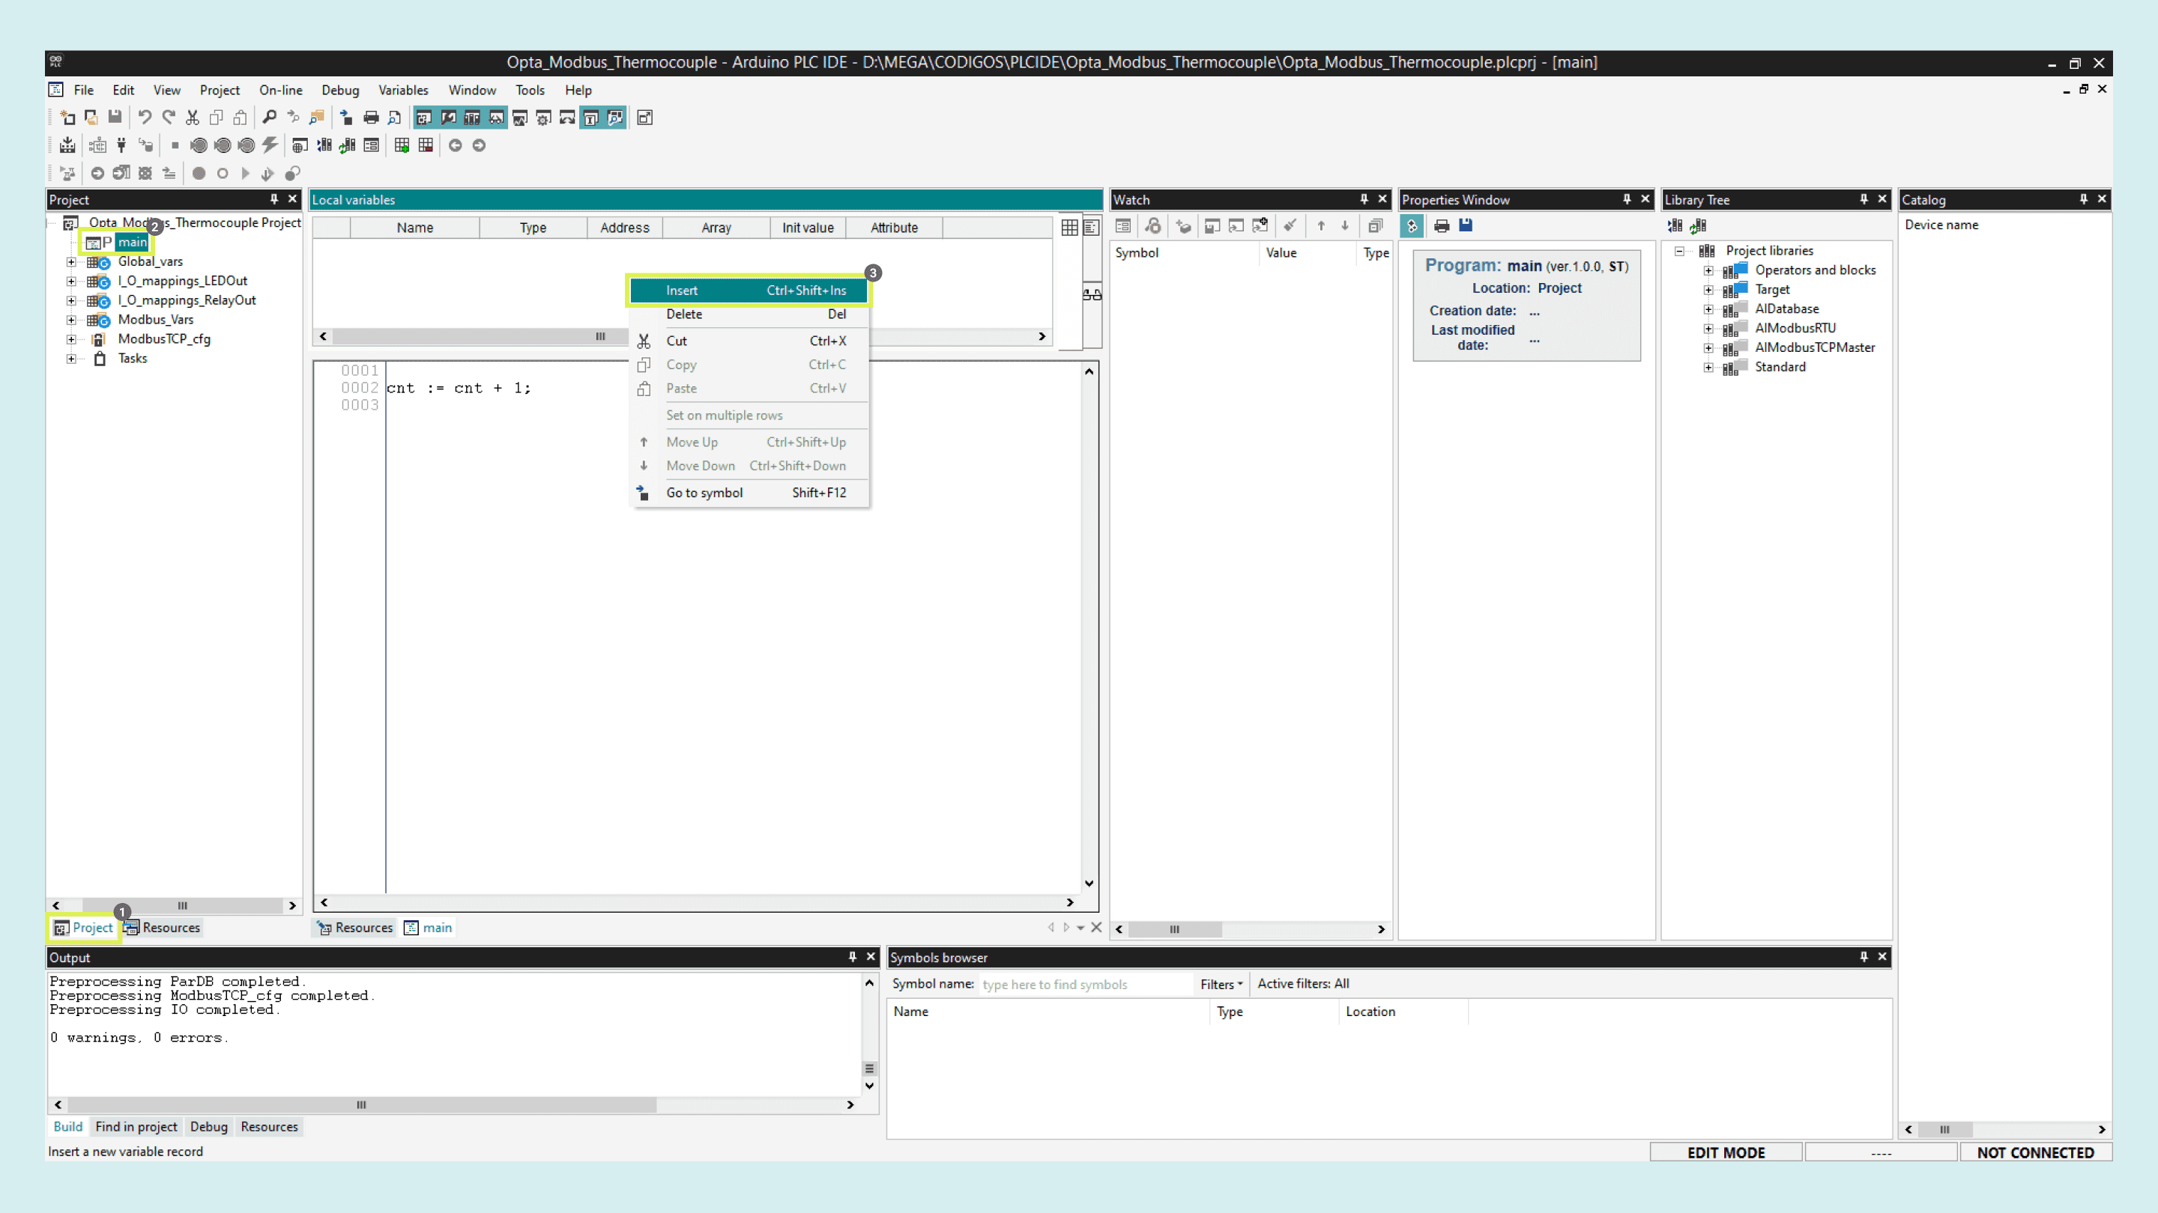Click the Find in project output tab
This screenshot has height=1213, width=2158.
click(136, 1127)
